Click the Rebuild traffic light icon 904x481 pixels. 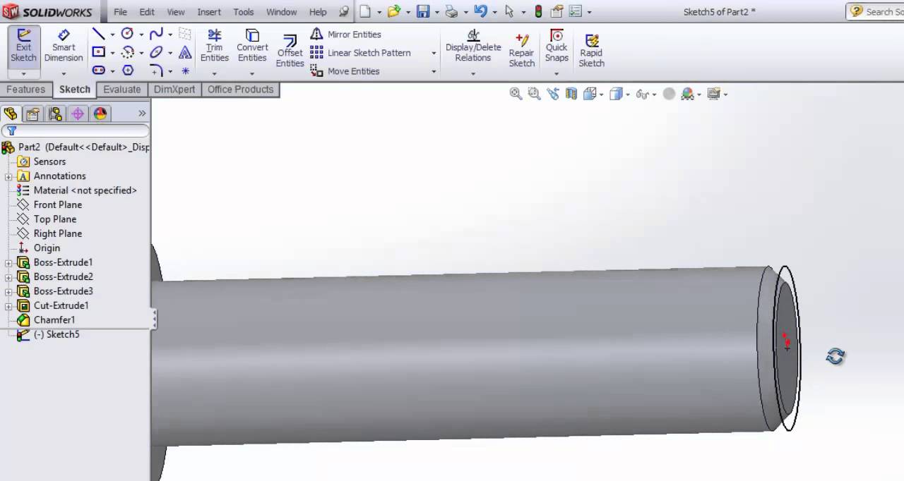539,11
